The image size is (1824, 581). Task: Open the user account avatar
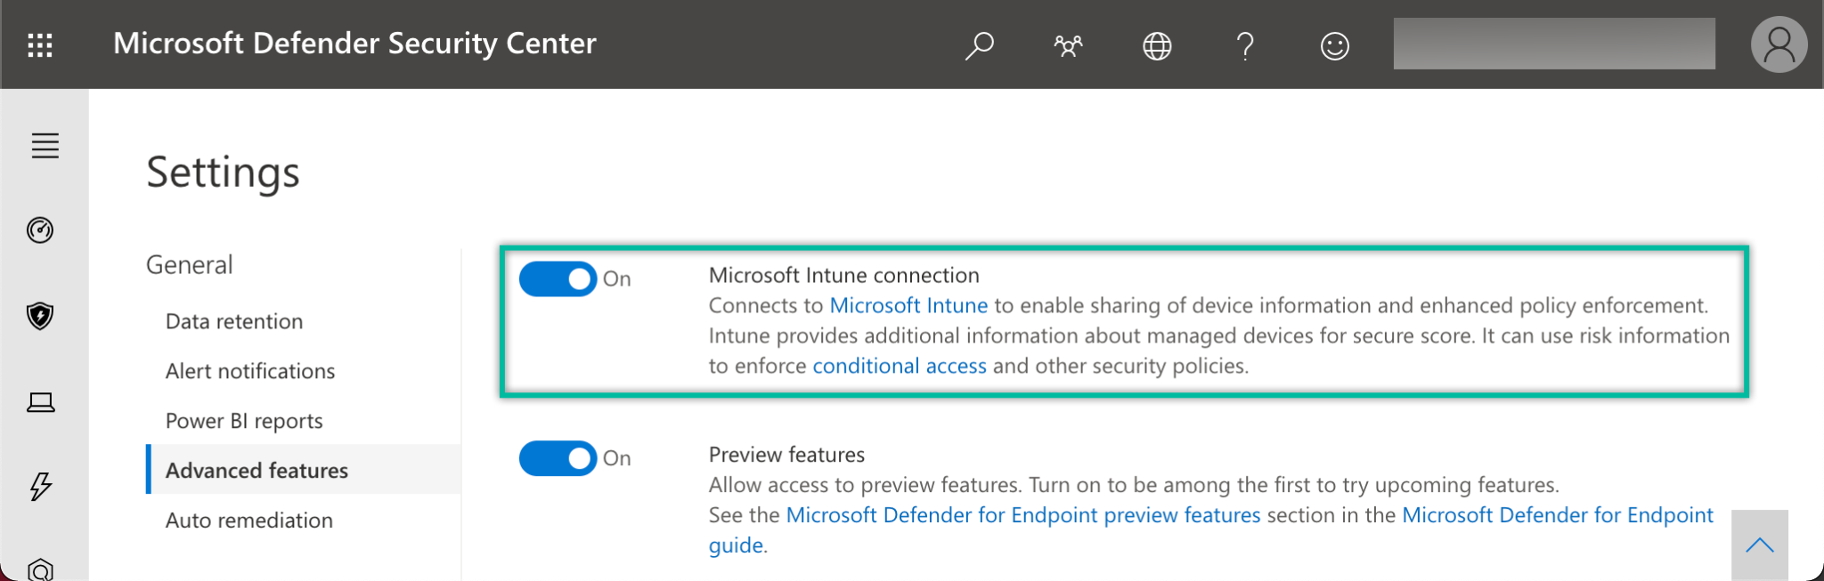[1778, 44]
